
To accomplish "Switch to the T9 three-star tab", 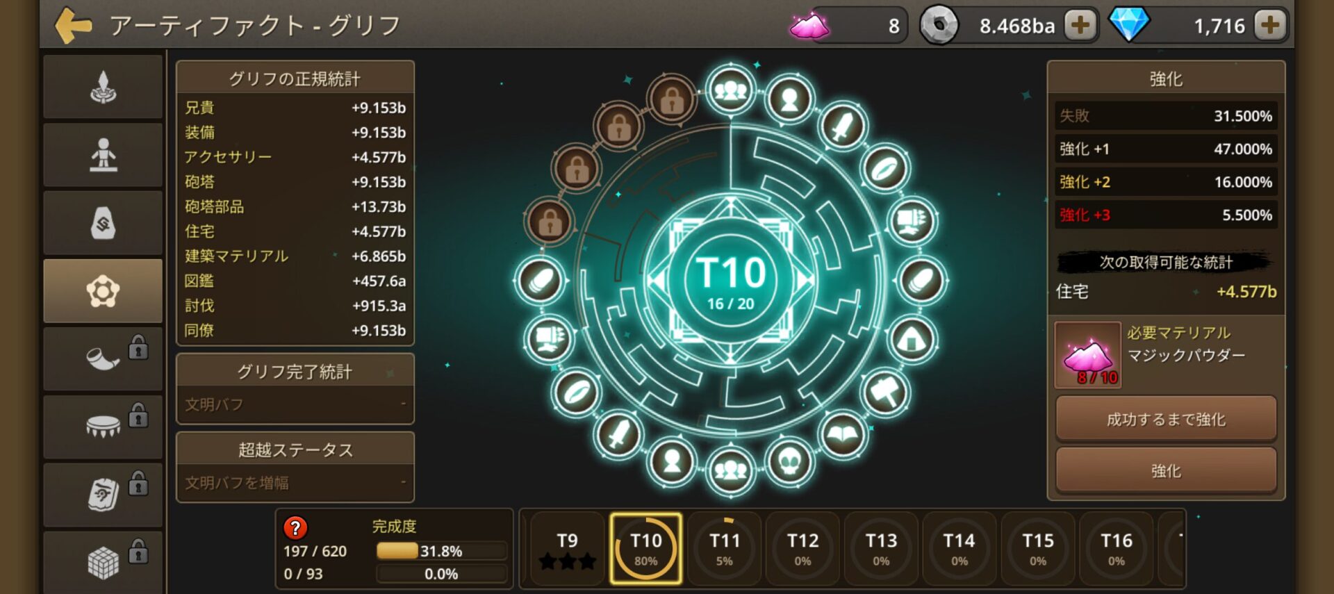I will click(x=568, y=549).
